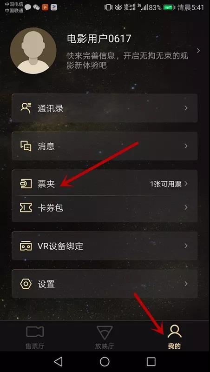Tap the coupon pack (卡券包) ticket icon
Image resolution: width=210 pixels, height=372 pixels.
(26, 207)
